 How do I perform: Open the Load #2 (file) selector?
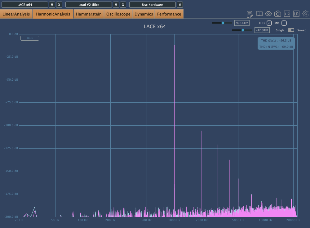[88, 5]
